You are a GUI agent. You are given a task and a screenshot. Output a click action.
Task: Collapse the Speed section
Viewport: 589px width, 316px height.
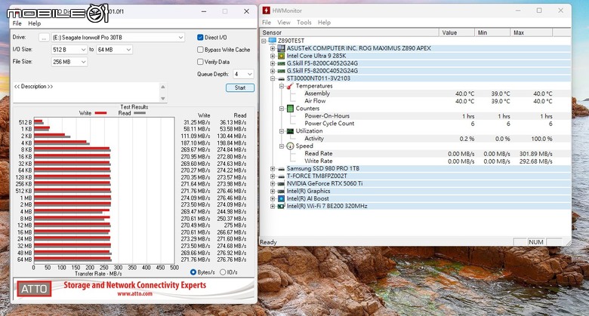pyautogui.click(x=282, y=146)
